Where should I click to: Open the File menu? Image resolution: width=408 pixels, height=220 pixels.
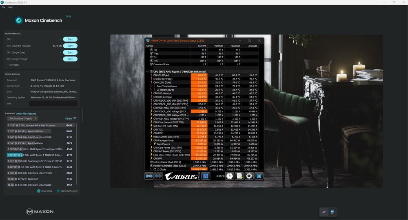[x=3, y=7]
